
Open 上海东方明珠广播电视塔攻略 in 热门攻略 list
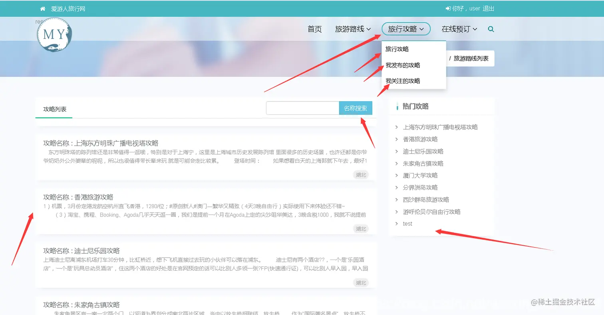click(x=440, y=127)
